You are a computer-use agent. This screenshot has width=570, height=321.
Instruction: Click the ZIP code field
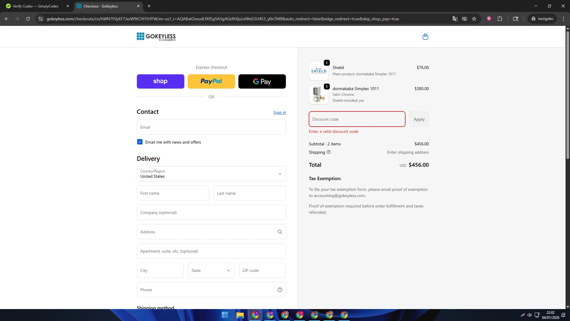point(263,270)
